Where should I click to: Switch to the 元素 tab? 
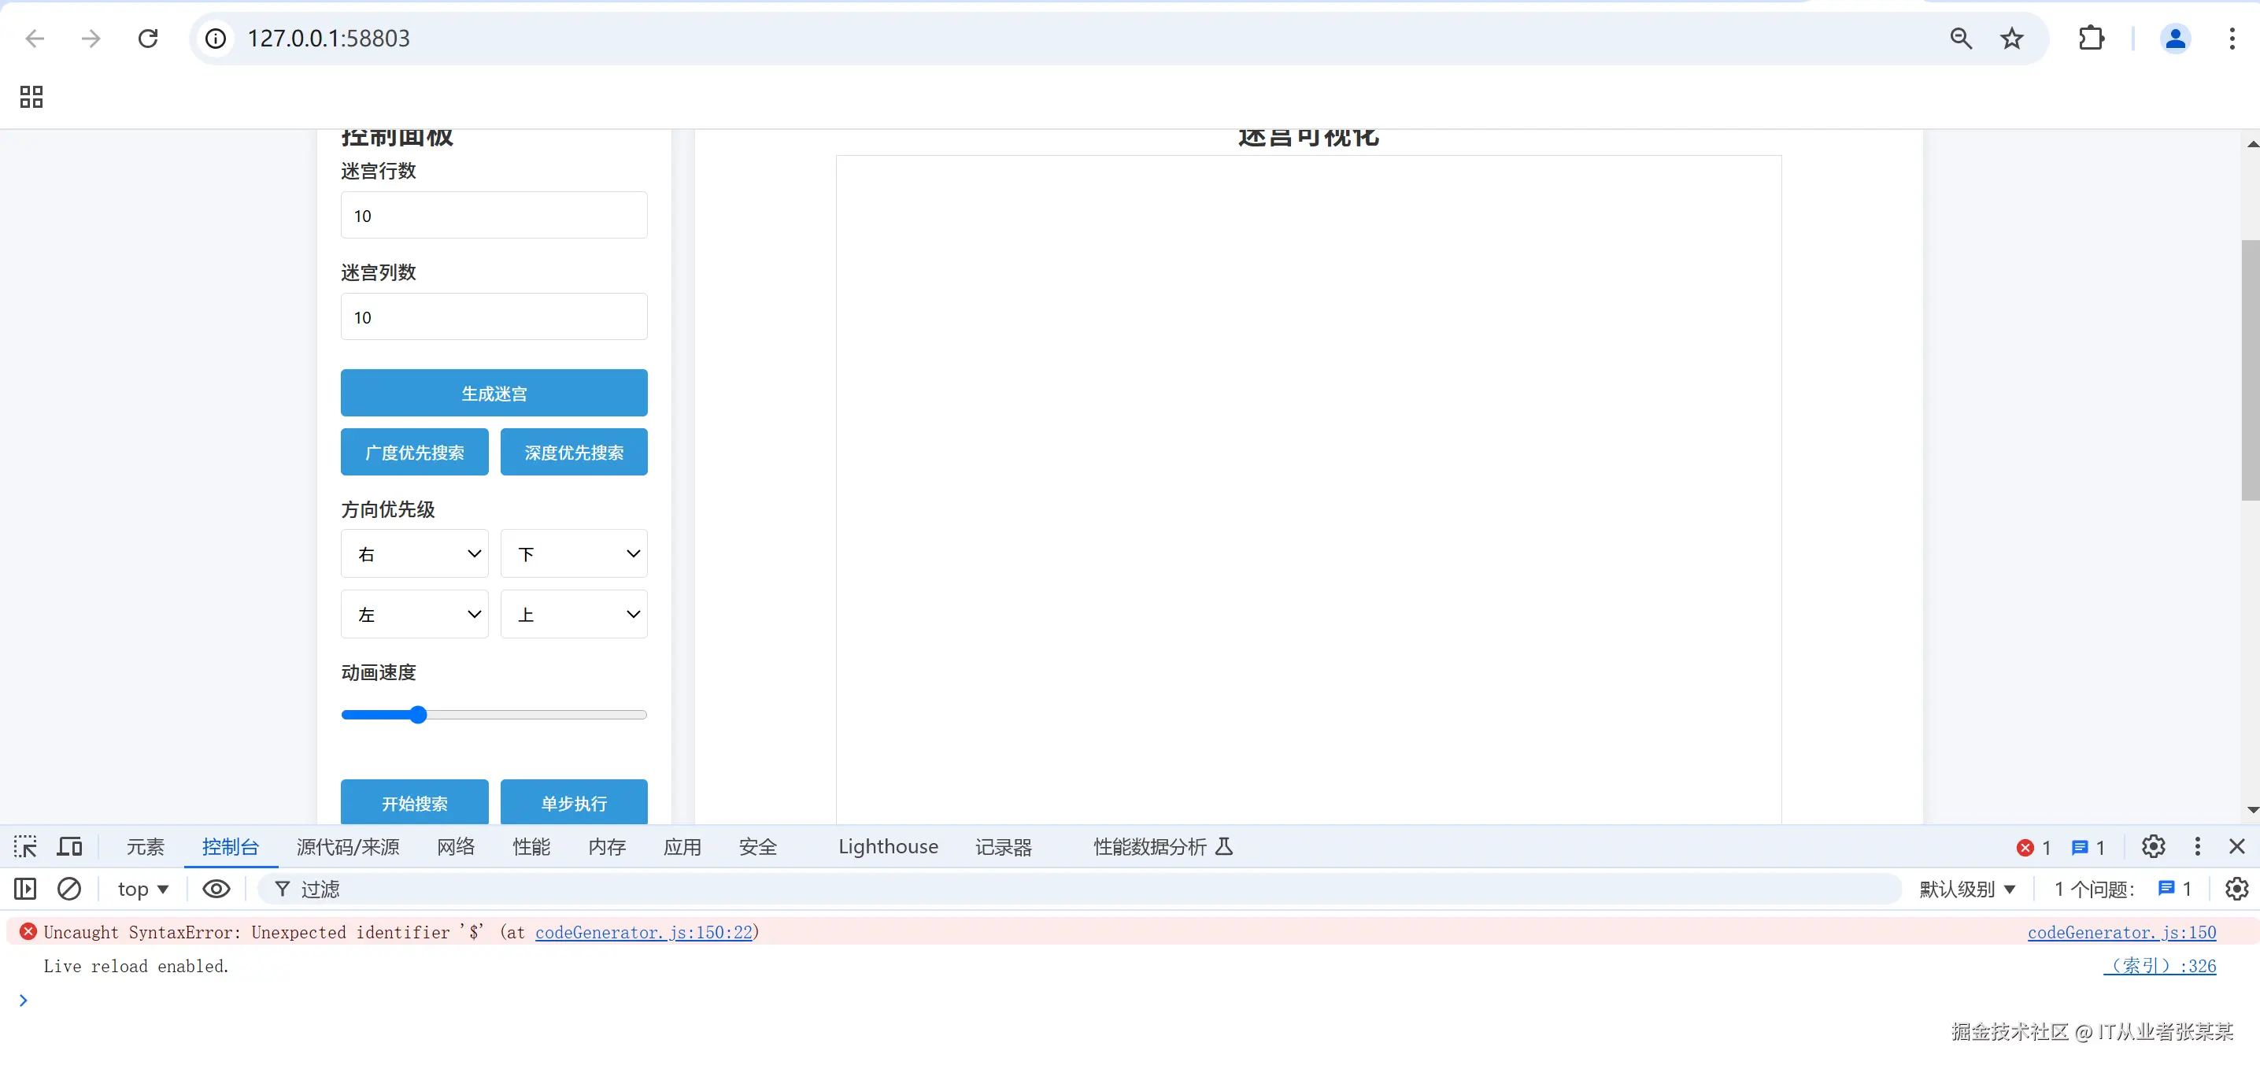click(x=145, y=846)
